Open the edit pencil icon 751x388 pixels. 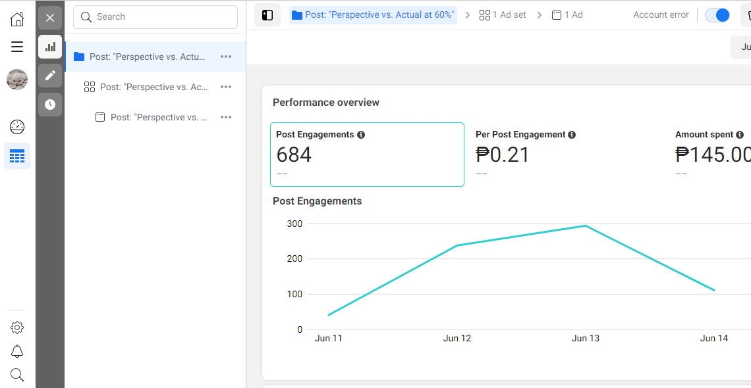coord(50,76)
